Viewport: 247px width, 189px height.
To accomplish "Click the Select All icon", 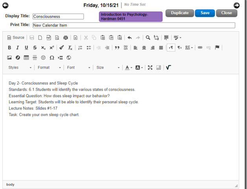I will (x=166, y=37).
